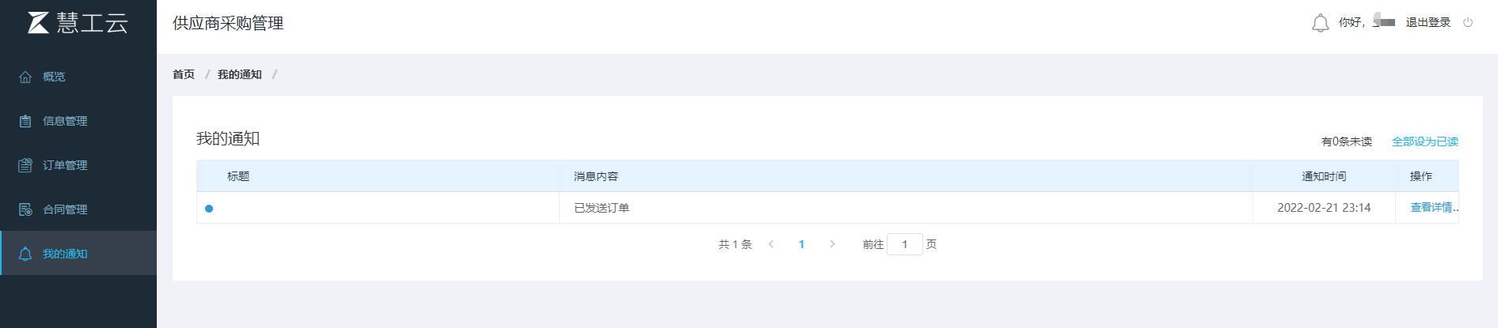Go to previous page arrow
Screen dimensions: 1498x328
coord(771,244)
